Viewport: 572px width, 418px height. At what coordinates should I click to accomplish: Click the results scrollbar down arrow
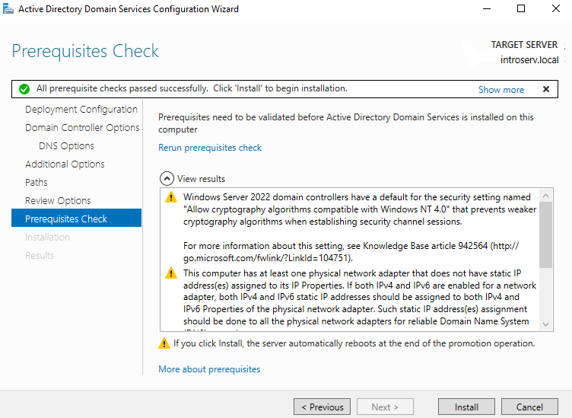546,324
